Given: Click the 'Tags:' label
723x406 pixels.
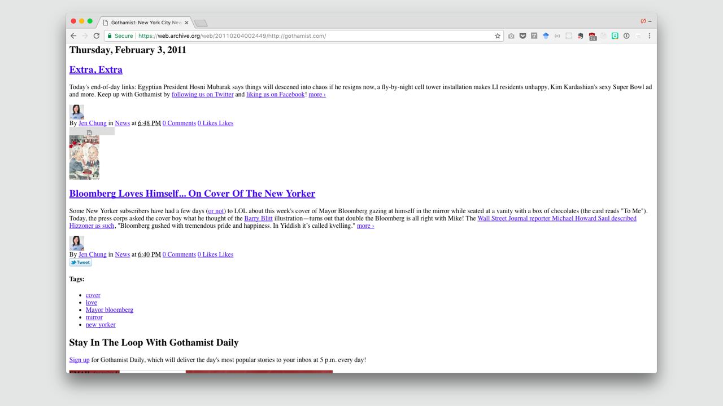Looking at the screenshot, I should 77,279.
